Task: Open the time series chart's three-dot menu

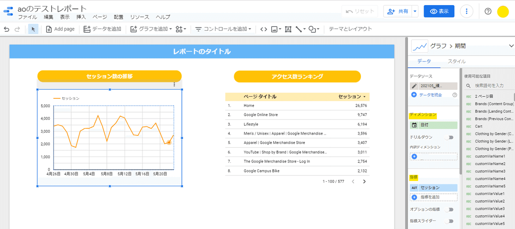Action: point(174,85)
